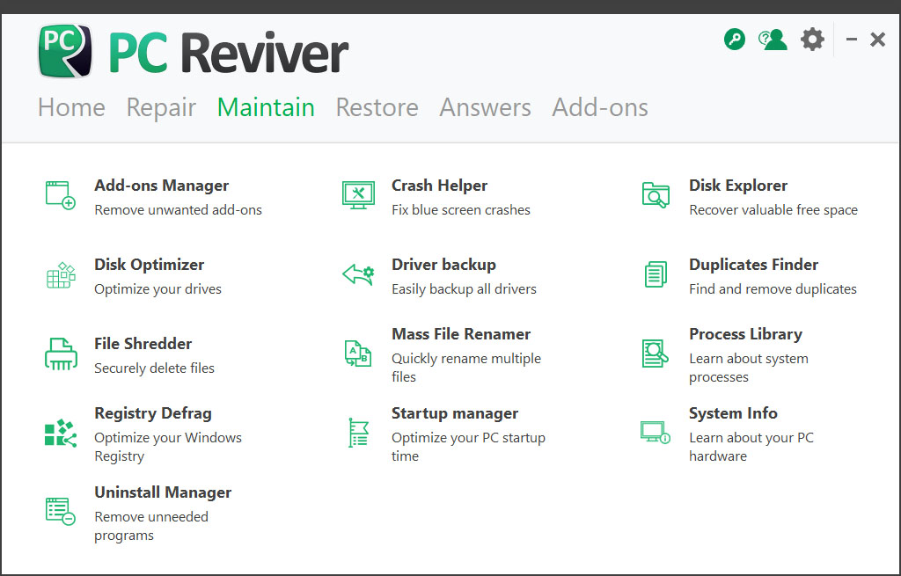Image resolution: width=901 pixels, height=576 pixels.
Task: Click the Fix blue screen crashes link
Action: (x=460, y=210)
